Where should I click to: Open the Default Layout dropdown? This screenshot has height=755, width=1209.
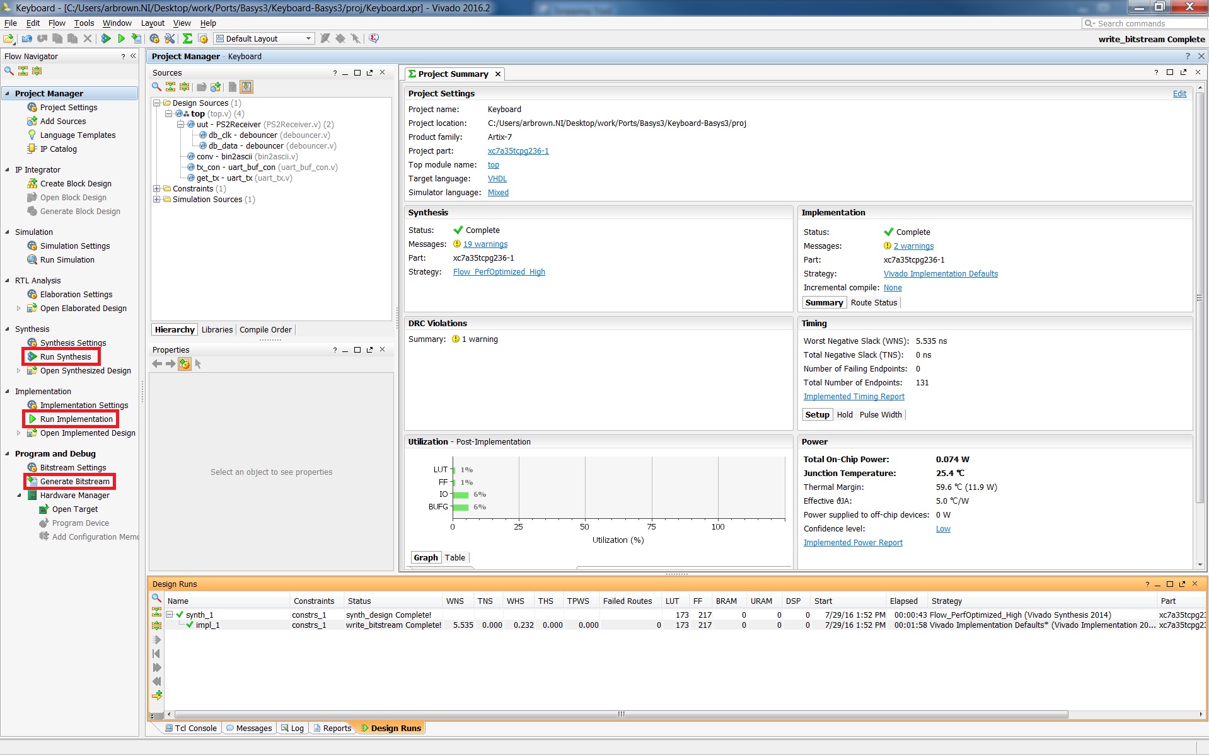point(263,38)
